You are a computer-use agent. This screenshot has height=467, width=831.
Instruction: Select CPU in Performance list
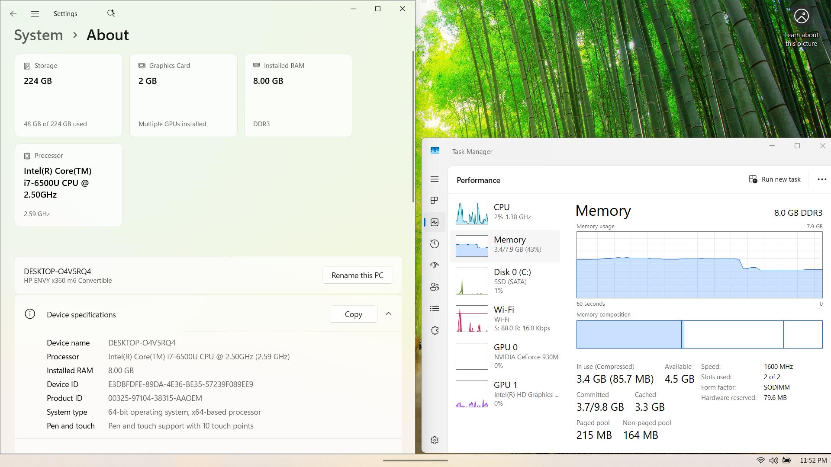(x=505, y=213)
